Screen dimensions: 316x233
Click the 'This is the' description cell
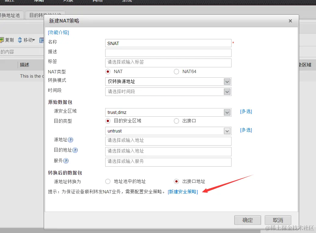click(32, 76)
